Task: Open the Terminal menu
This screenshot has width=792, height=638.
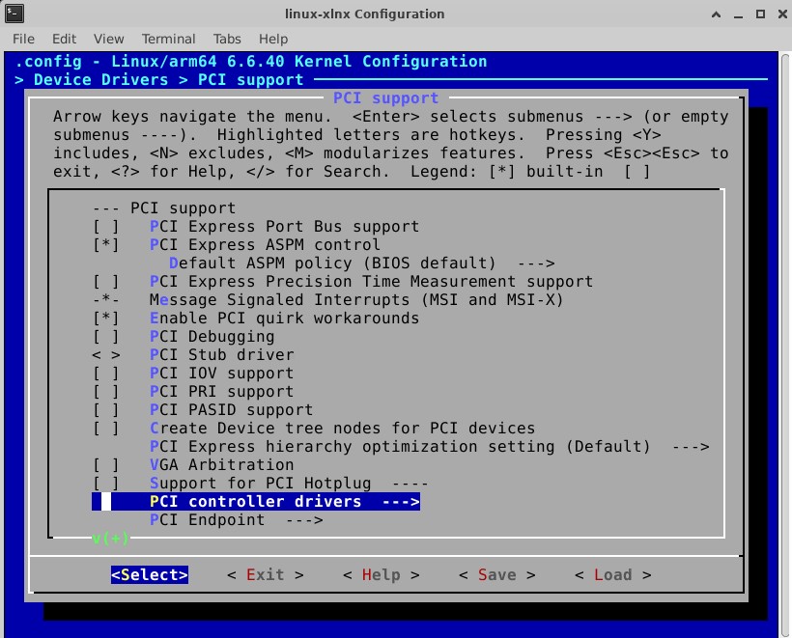Action: (x=168, y=39)
